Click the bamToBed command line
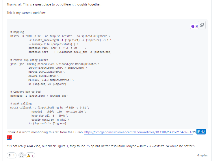Viewport: 221px width, 161px height. [39, 96]
